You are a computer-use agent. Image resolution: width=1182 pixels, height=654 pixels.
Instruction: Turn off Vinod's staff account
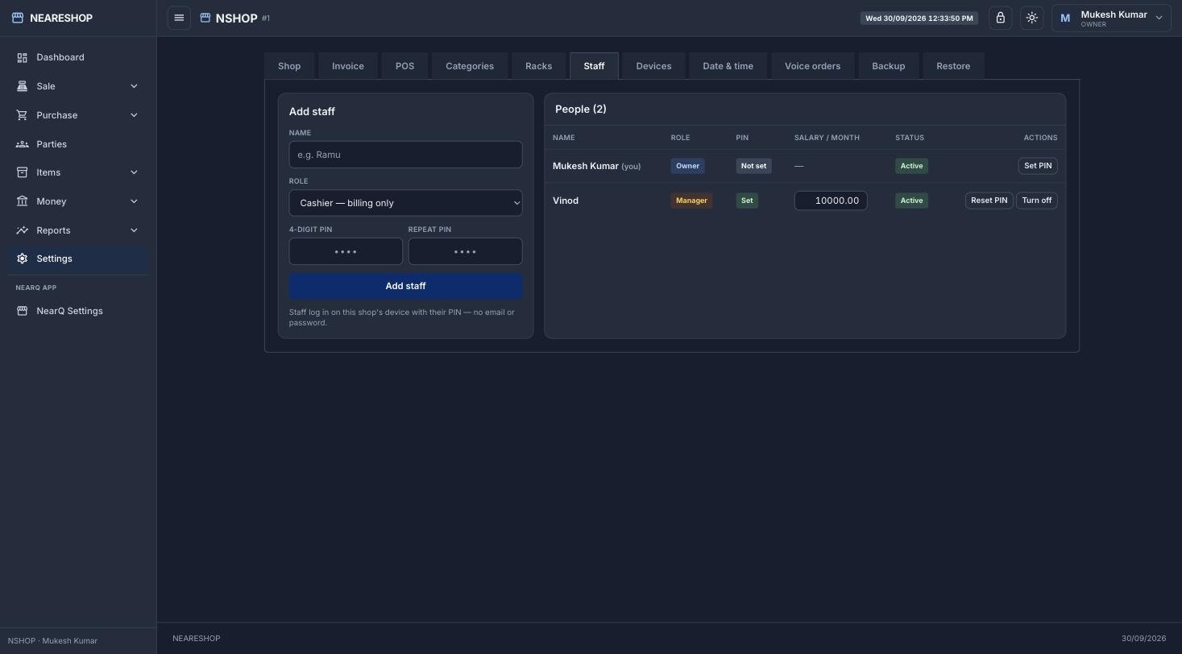[x=1036, y=201]
